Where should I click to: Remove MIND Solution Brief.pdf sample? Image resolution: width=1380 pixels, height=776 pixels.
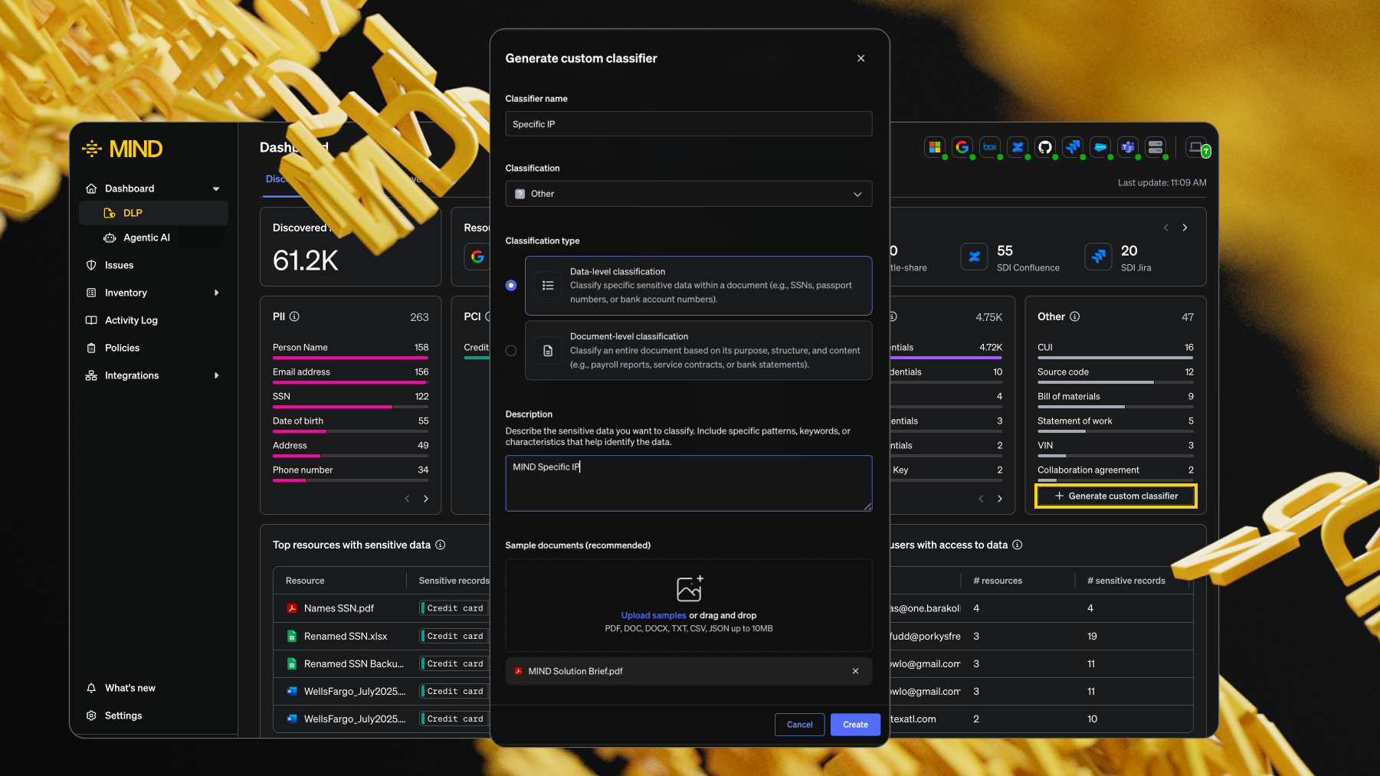(855, 671)
